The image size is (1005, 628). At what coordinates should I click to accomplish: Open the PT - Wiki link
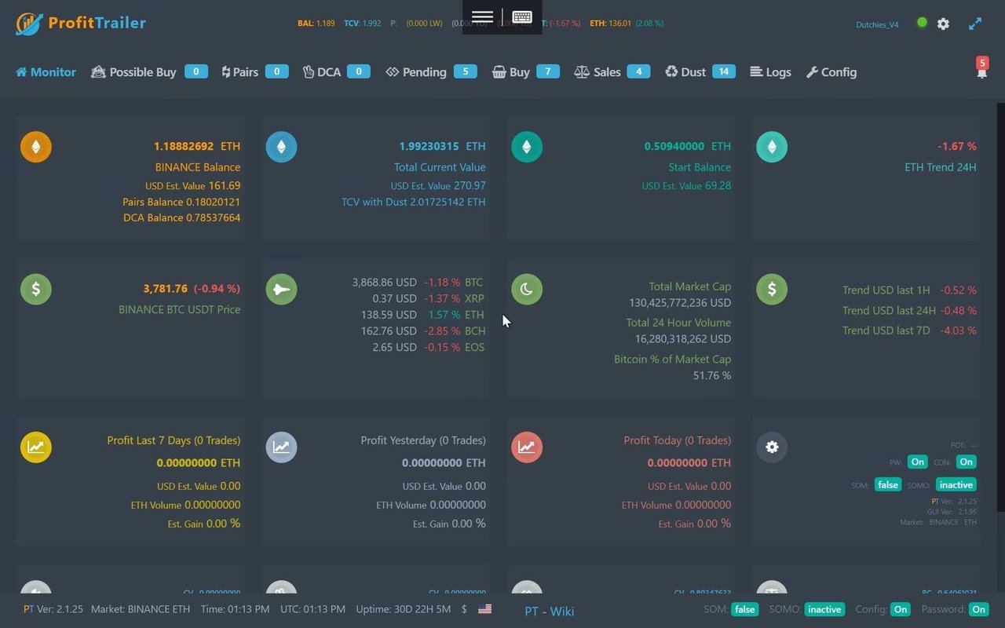pyautogui.click(x=549, y=611)
